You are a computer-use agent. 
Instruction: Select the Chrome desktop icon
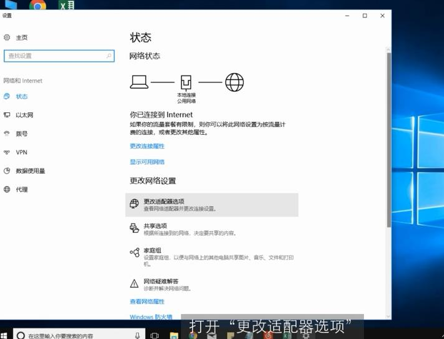click(38, 5)
